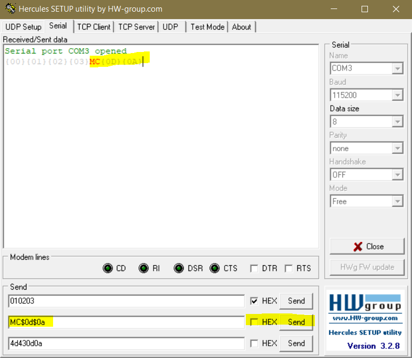
Task: Click the RI modem line indicator
Action: click(143, 268)
